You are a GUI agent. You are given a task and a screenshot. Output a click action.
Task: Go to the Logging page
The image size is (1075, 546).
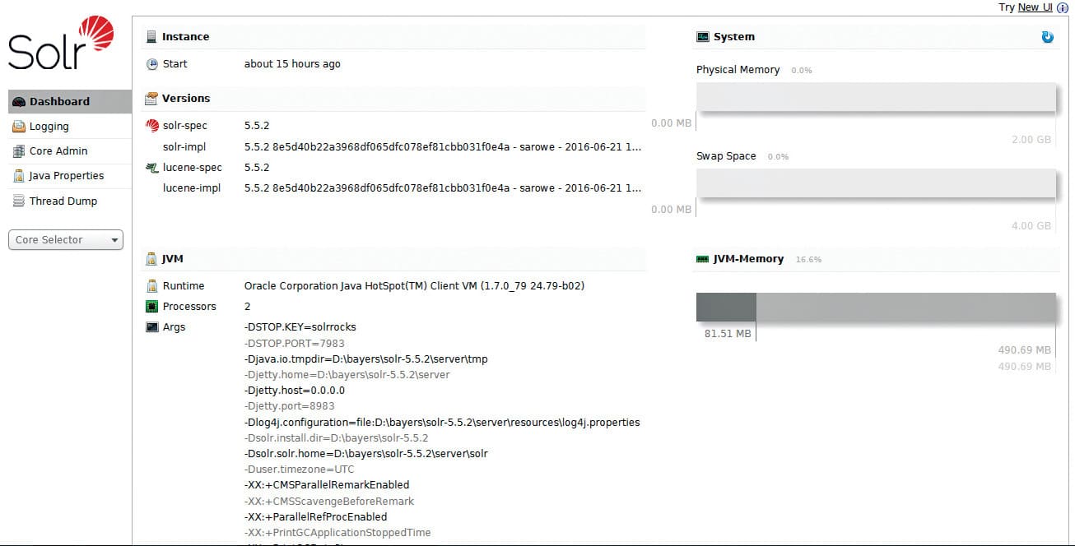pos(49,127)
